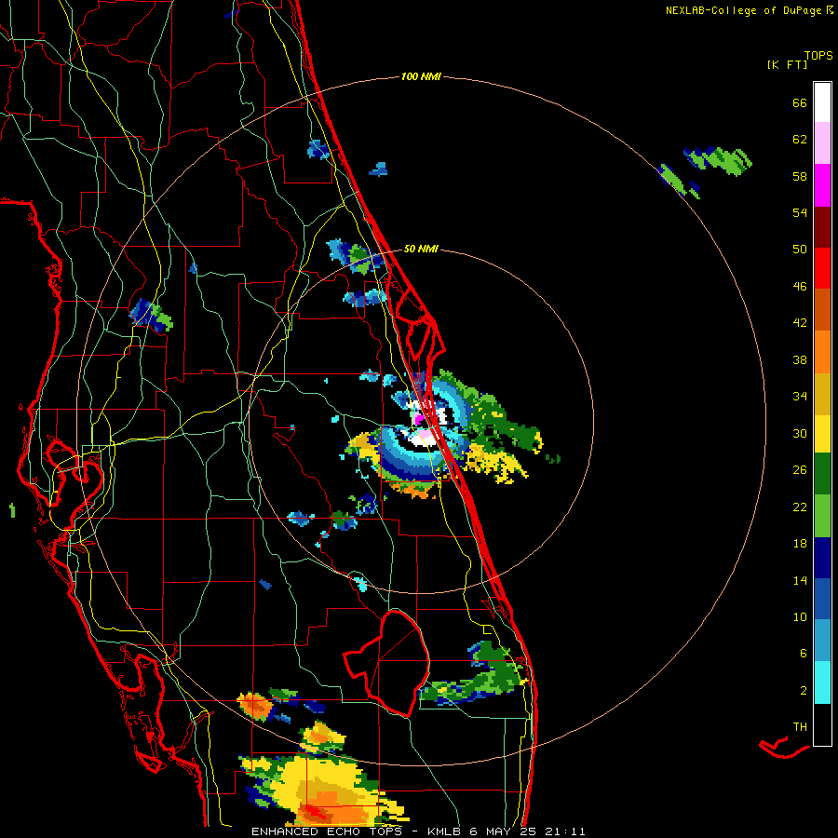This screenshot has width=838, height=838.
Task: Click the 14 legend value
Action: click(x=800, y=580)
